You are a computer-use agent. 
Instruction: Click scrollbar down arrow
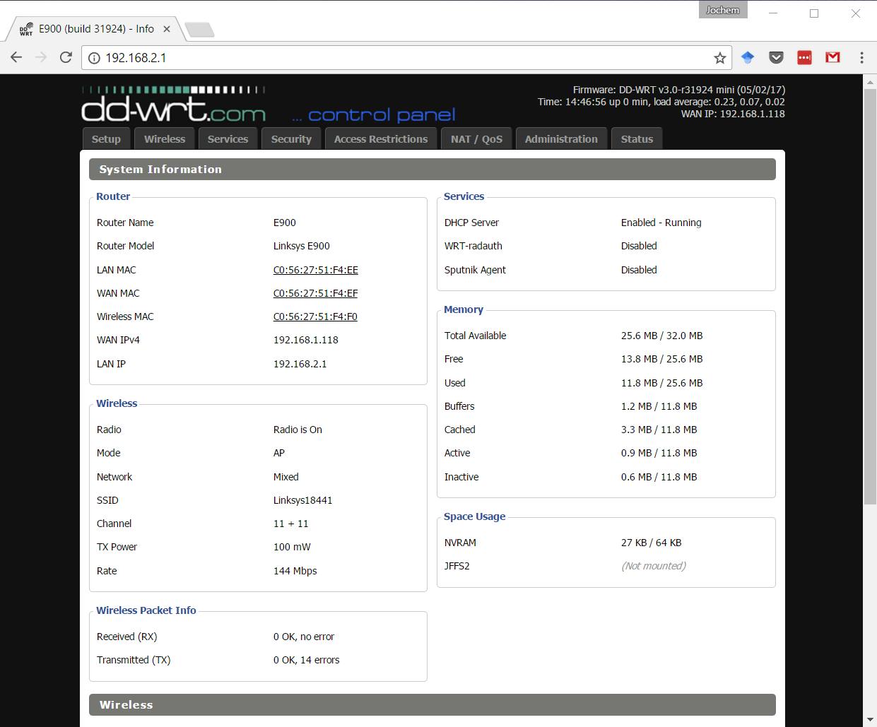pos(871,721)
